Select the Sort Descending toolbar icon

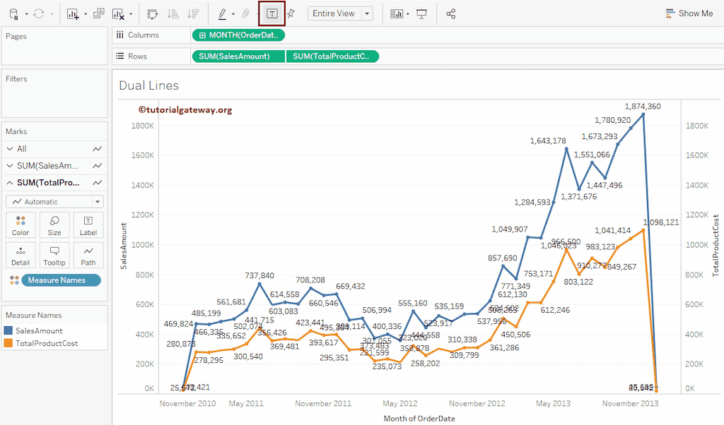(194, 13)
